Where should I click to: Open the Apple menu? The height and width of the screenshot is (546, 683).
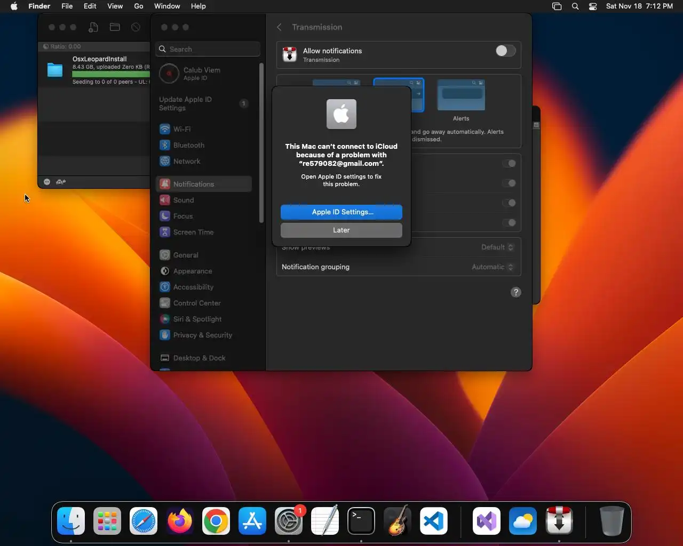(x=14, y=6)
